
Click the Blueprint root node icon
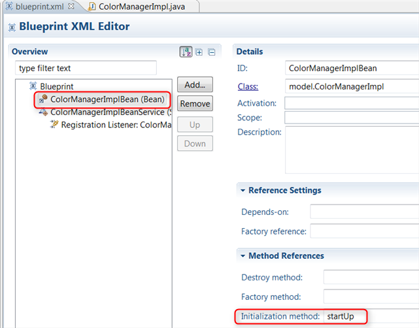coord(33,86)
